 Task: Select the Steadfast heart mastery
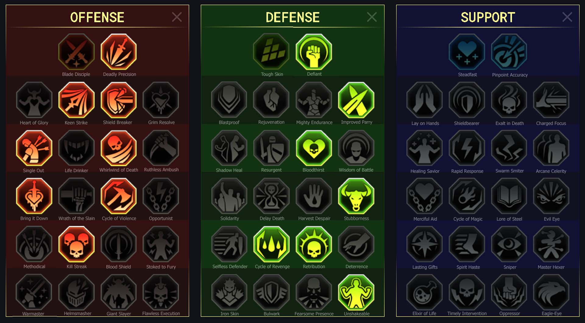467,52
